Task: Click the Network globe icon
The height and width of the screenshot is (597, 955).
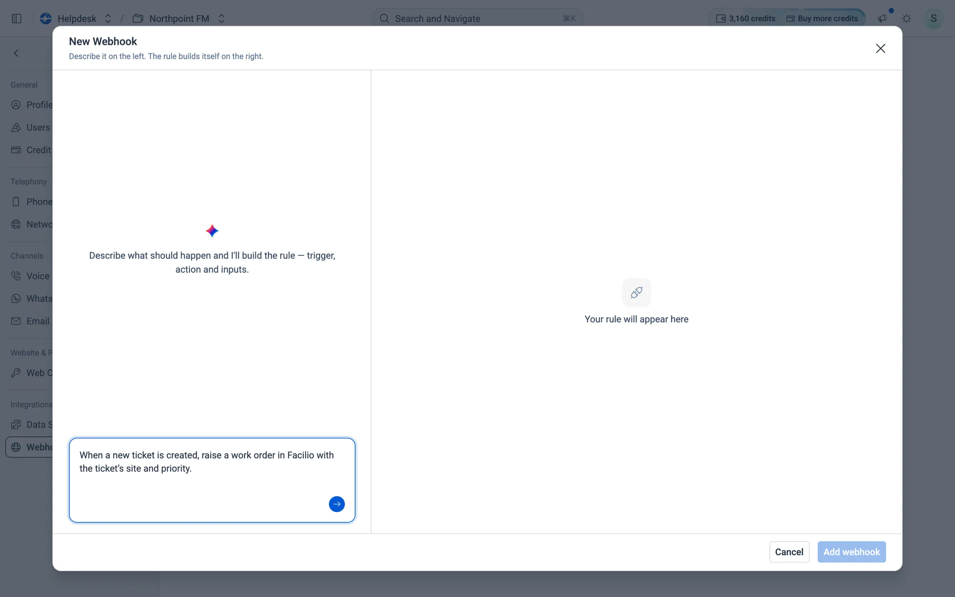Action: 16,224
